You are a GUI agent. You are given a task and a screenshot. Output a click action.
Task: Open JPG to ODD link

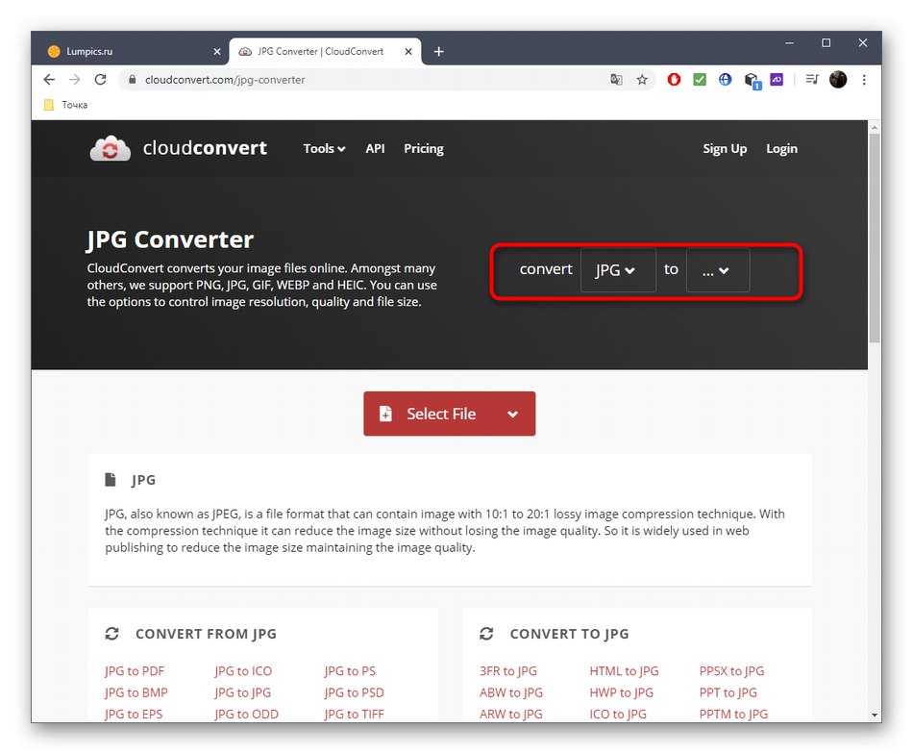[x=246, y=715]
